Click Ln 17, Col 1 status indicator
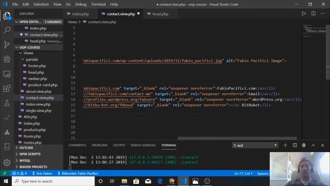Screen dimensions: 330x186 (x=243, y=174)
